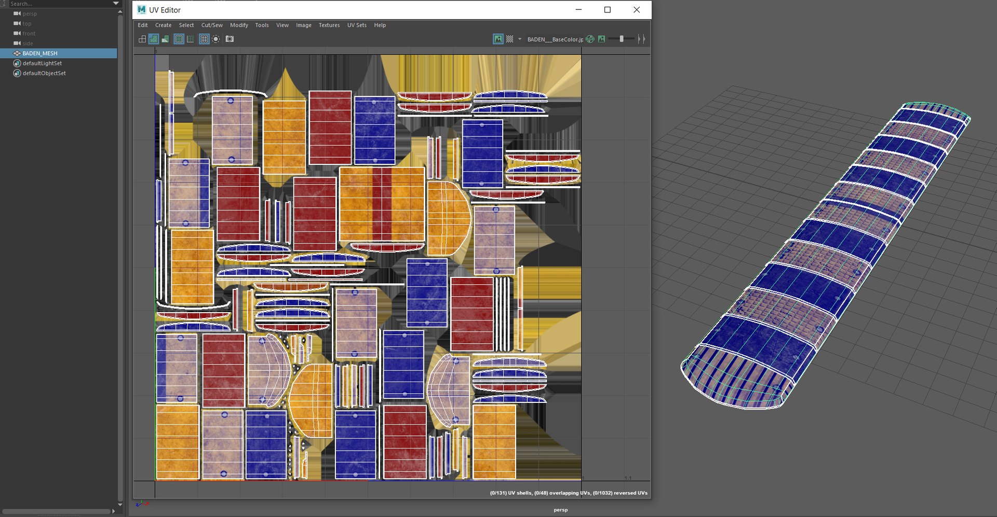Select BADEN_MESH in the Outliner

click(40, 53)
